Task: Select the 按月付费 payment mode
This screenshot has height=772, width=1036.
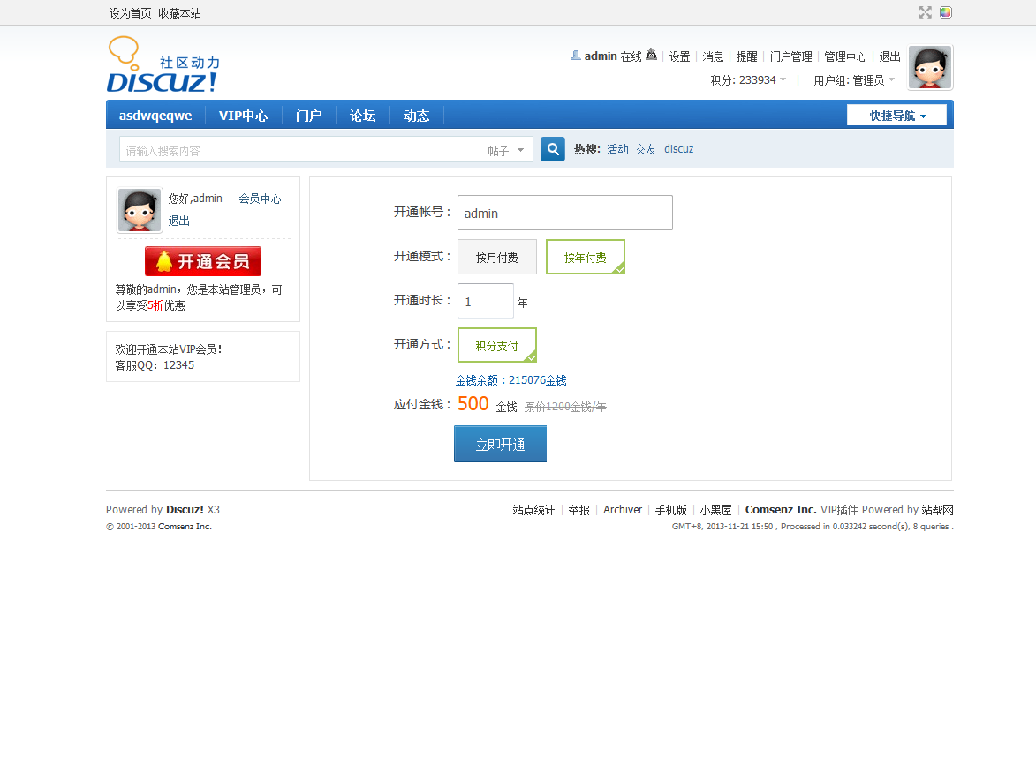Action: (497, 257)
